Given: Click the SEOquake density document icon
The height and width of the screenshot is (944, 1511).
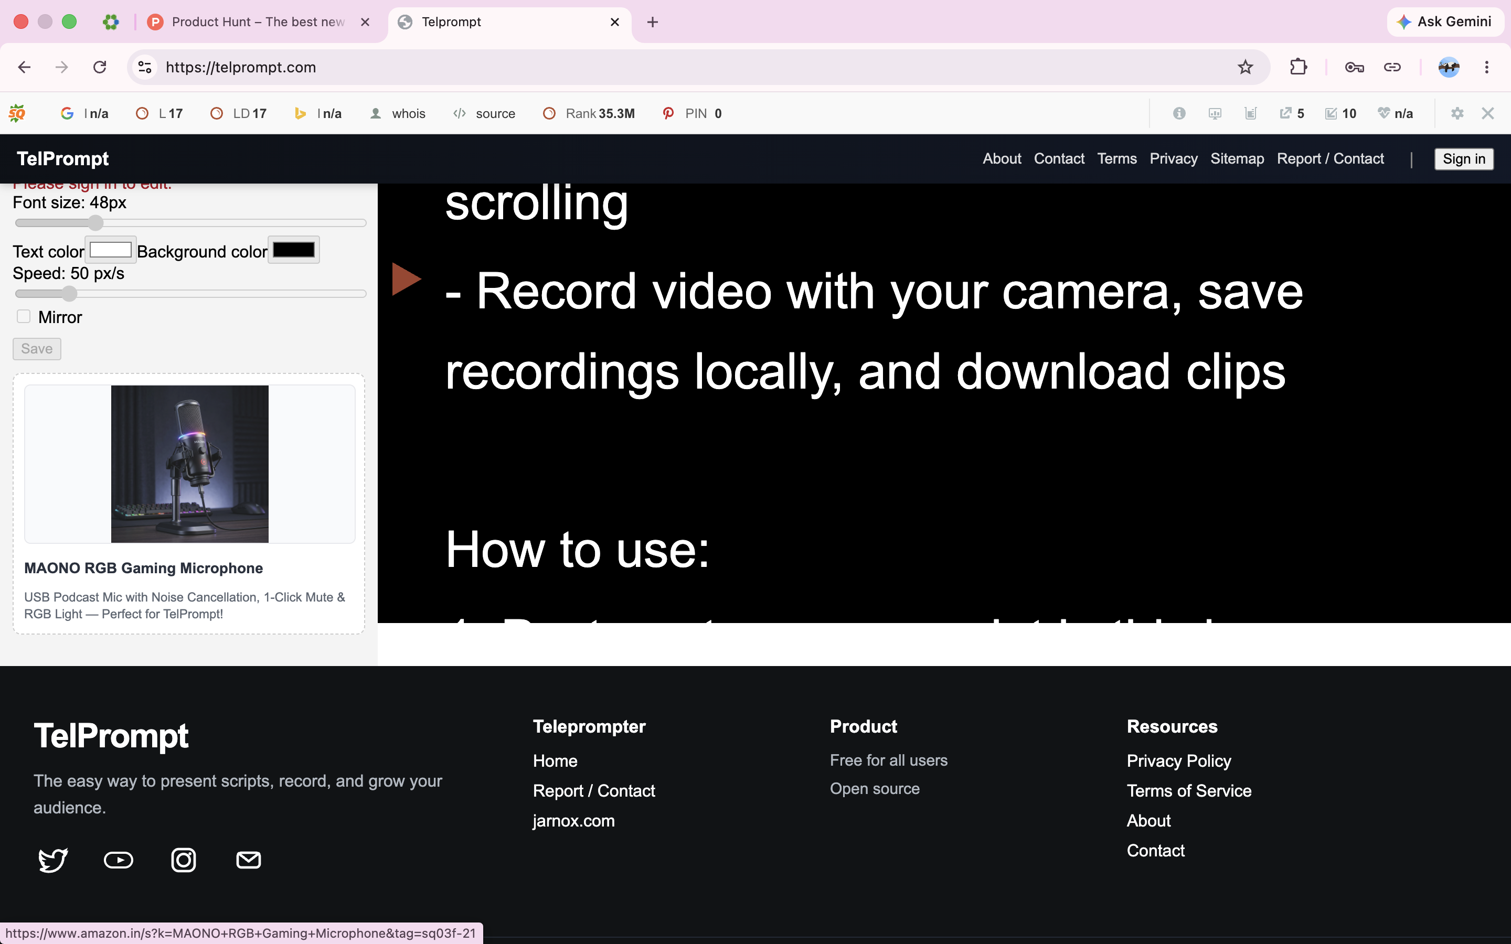Looking at the screenshot, I should pos(1250,113).
